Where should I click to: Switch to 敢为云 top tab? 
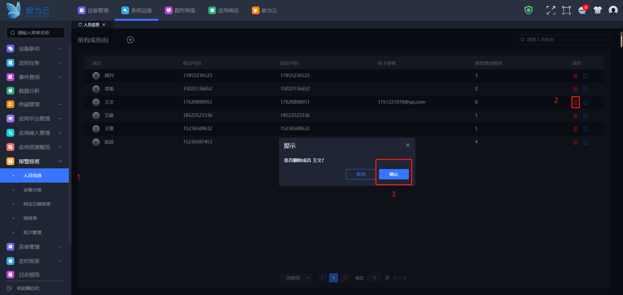(x=264, y=10)
